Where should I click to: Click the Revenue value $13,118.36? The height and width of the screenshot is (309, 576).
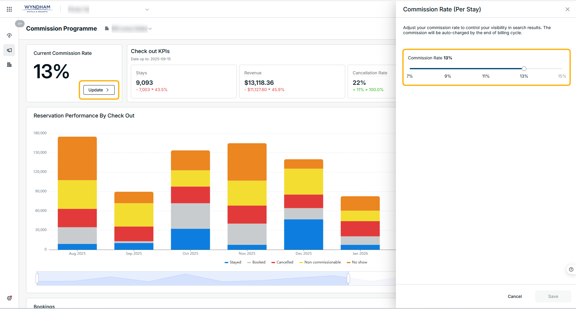click(259, 83)
